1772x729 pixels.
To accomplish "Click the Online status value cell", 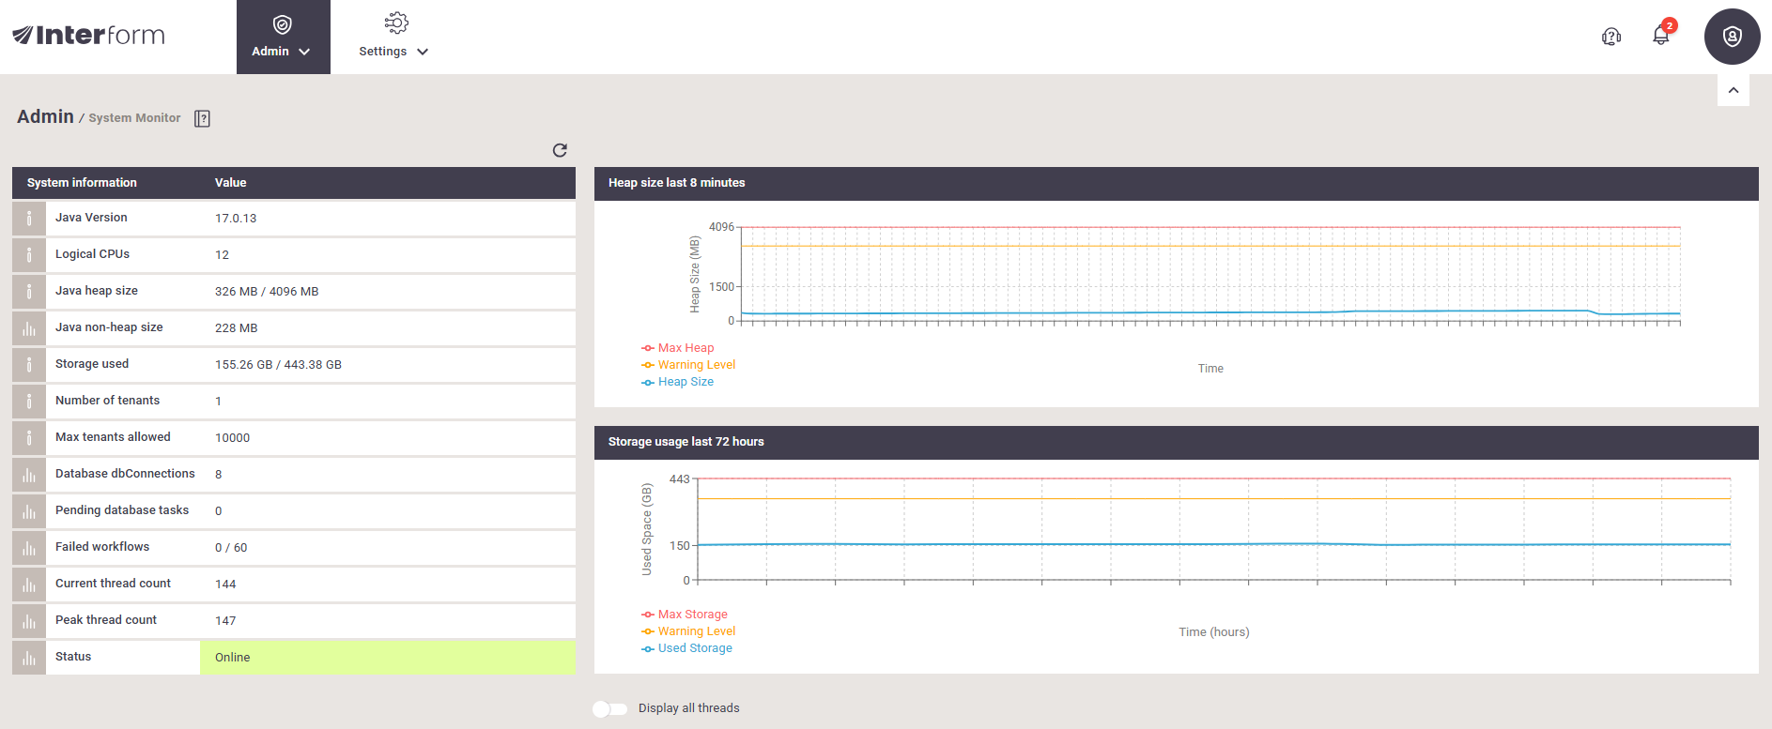I will coord(387,658).
